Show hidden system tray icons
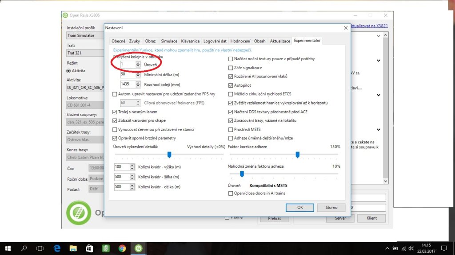This screenshot has width=455, height=255. [387, 248]
